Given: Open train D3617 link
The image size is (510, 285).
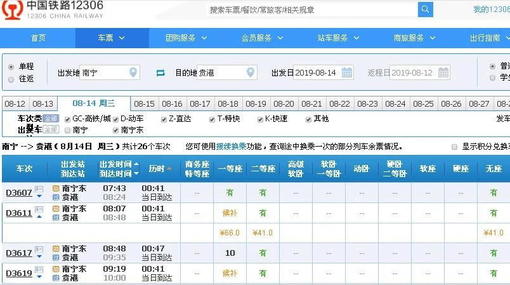Looking at the screenshot, I should pyautogui.click(x=19, y=253).
